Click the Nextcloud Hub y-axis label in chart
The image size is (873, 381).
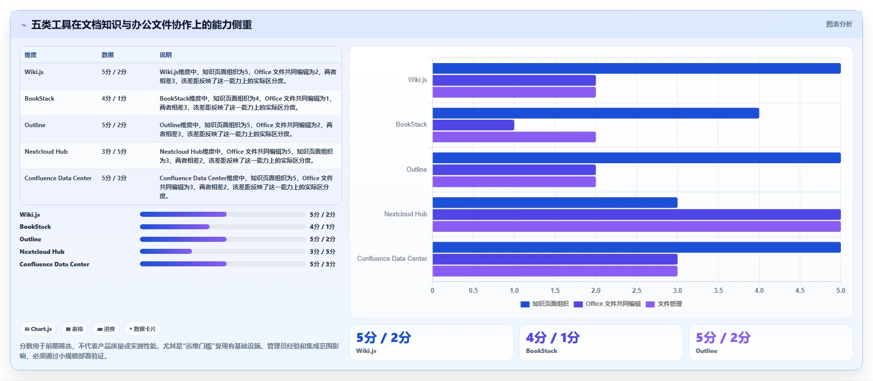click(405, 214)
